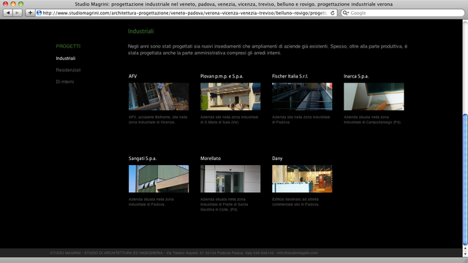Viewport: 468px width, 263px height.
Task: Click in the Google search field
Action: click(x=406, y=13)
